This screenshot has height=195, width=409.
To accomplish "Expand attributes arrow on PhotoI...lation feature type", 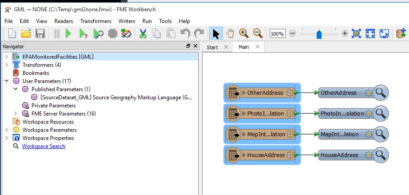I will pyautogui.click(x=244, y=114).
